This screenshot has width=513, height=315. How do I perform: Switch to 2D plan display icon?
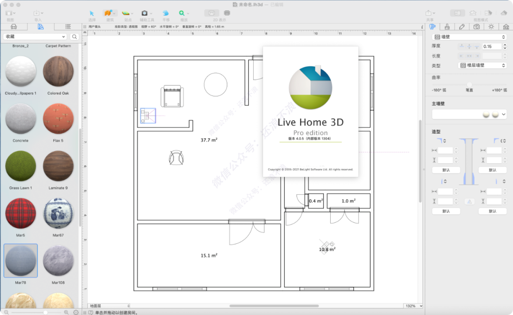(x=212, y=13)
